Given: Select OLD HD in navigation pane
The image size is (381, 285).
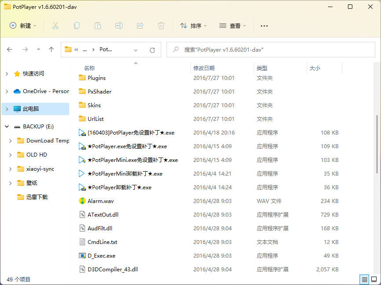Looking at the screenshot, I should [x=37, y=155].
